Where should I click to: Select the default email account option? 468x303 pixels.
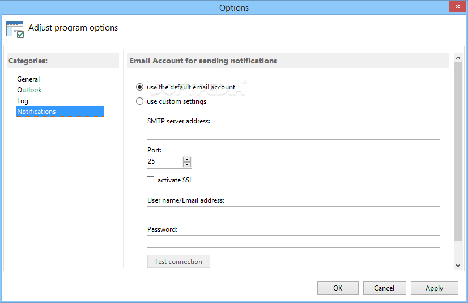[x=140, y=87]
